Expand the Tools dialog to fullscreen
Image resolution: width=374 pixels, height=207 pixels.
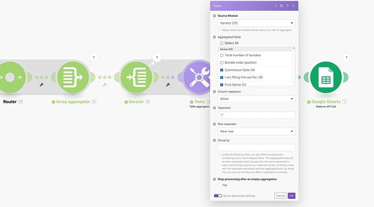[x=281, y=6]
